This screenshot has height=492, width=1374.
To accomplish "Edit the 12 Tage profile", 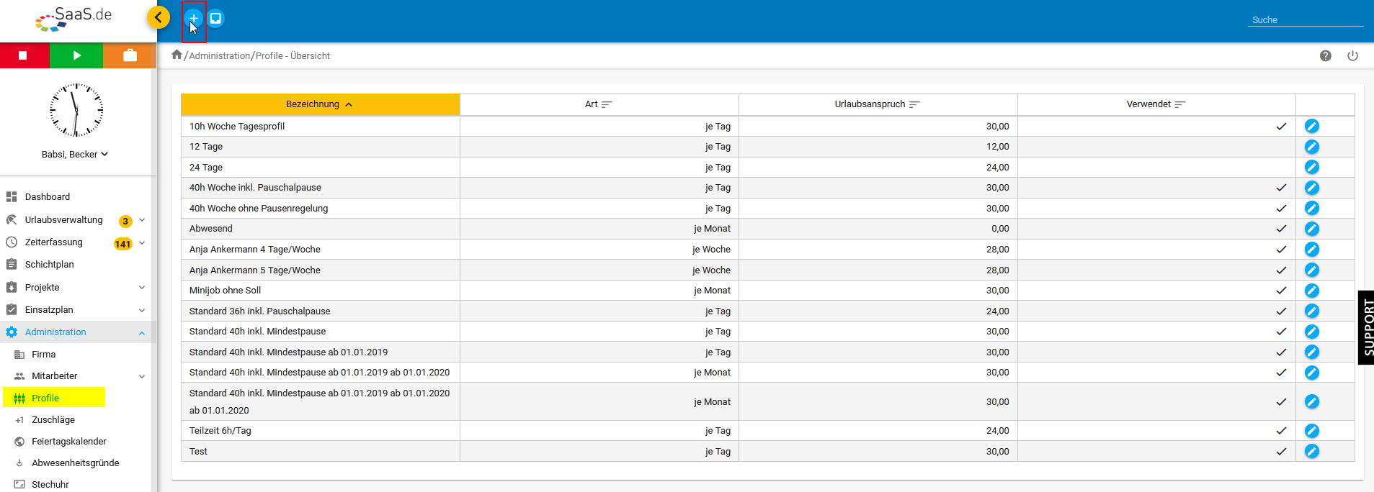I will coord(1311,147).
